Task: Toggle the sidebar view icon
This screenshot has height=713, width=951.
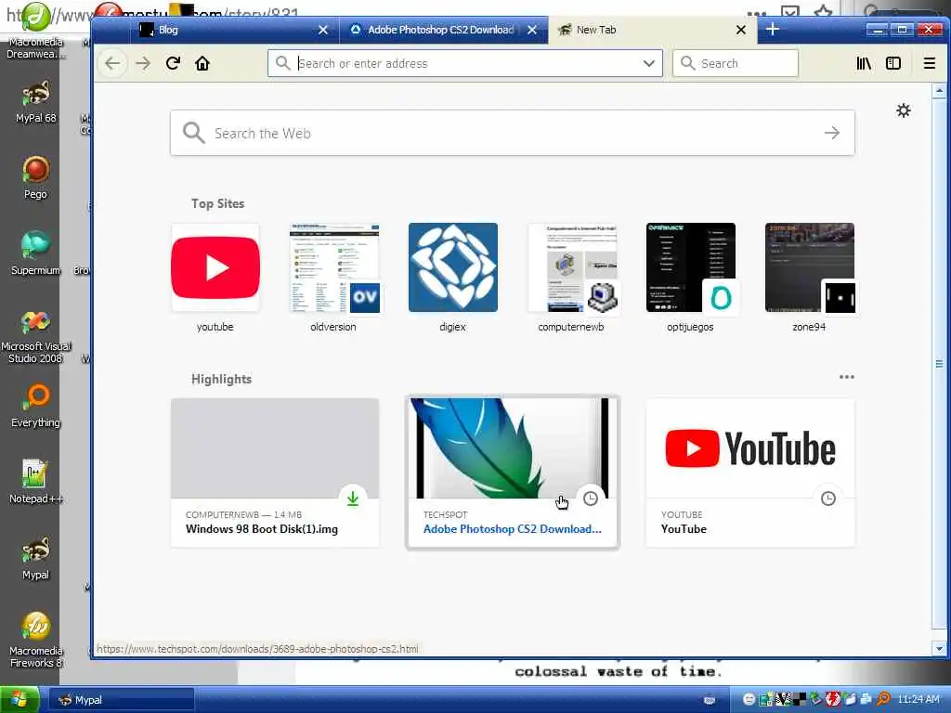Action: click(x=893, y=63)
